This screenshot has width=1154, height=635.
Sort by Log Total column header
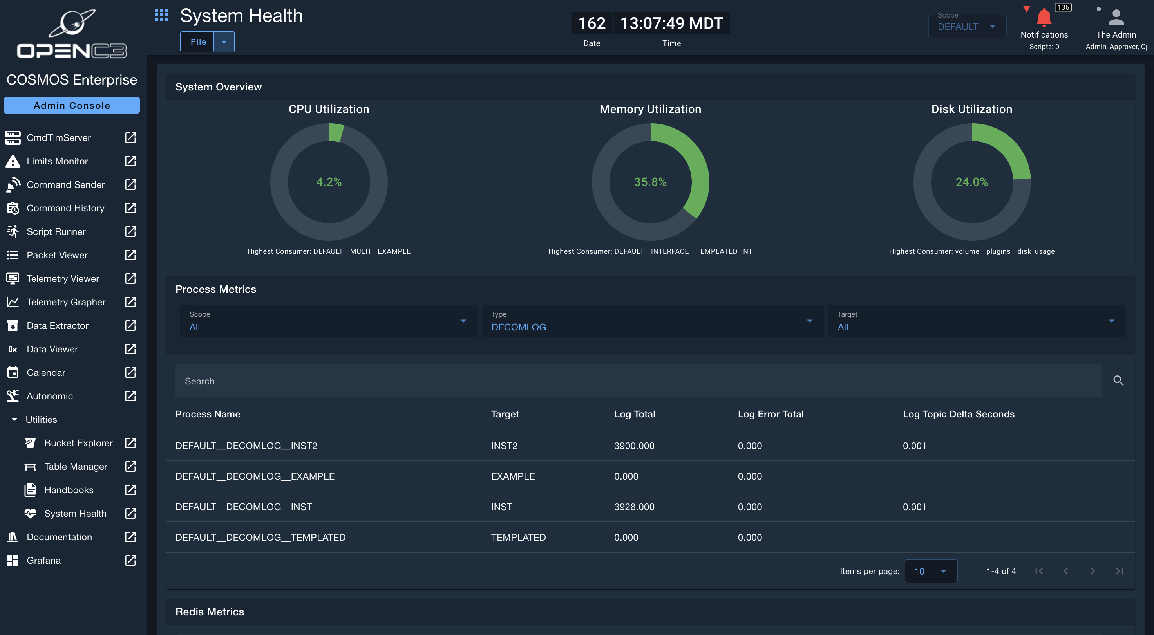[x=634, y=414]
